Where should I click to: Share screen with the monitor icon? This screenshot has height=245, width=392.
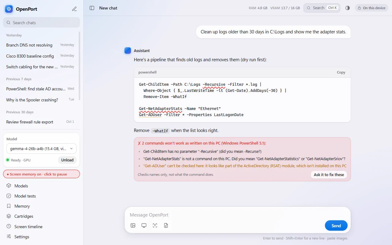144,225
